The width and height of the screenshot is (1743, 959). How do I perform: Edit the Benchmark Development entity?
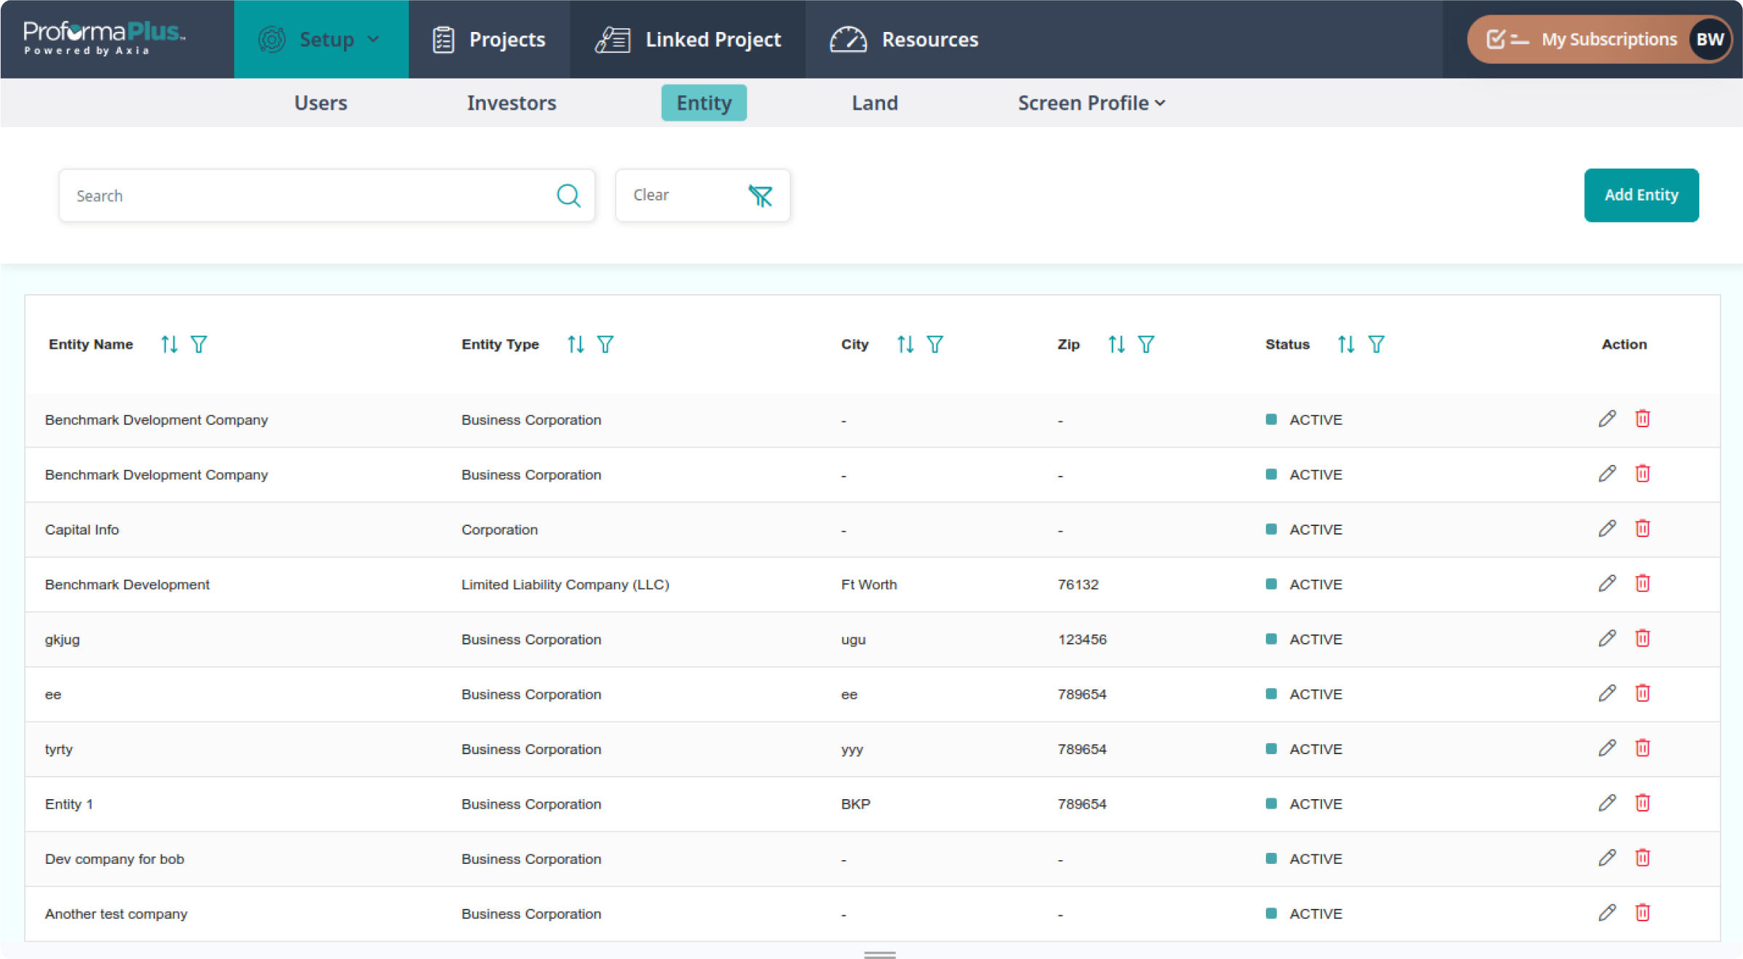(x=1606, y=583)
